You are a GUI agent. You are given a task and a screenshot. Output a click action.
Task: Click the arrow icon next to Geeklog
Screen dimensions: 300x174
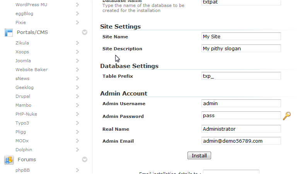pyautogui.click(x=77, y=87)
